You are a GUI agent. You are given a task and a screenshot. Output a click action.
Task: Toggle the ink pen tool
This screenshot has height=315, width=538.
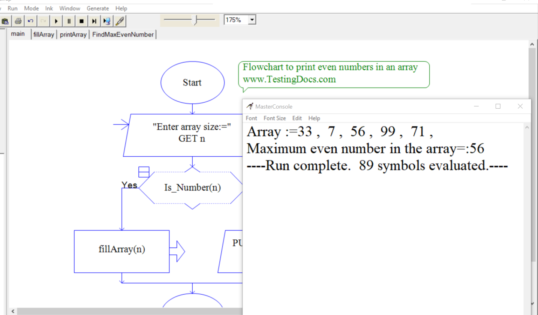click(x=120, y=21)
